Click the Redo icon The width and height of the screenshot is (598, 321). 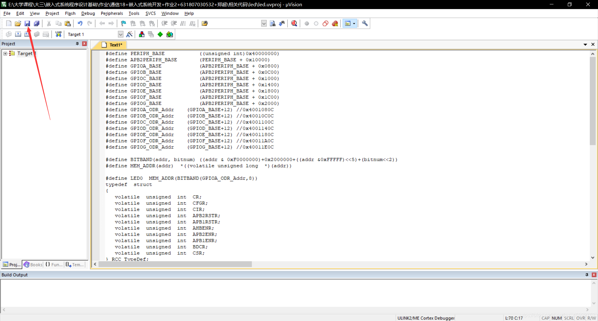click(90, 23)
